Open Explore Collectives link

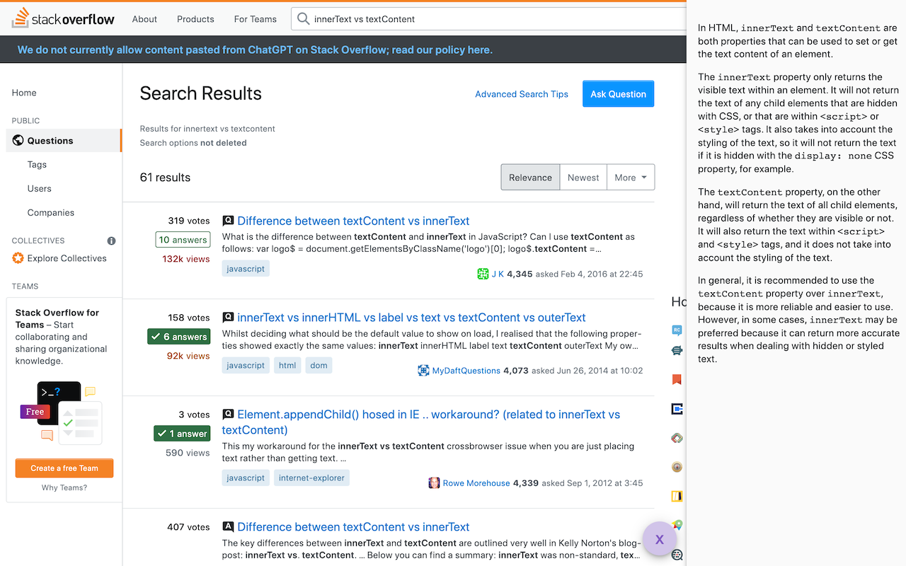(x=67, y=258)
